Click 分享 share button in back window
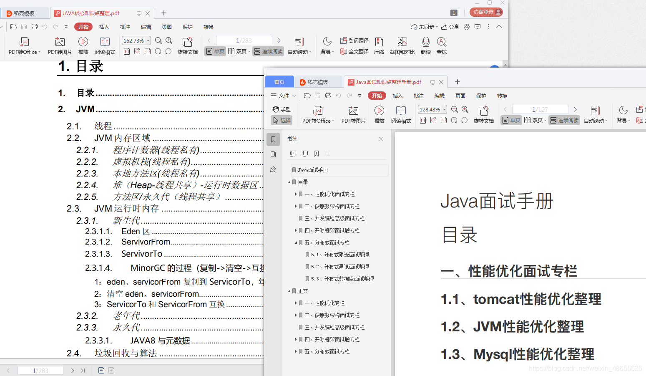The width and height of the screenshot is (646, 376). tap(450, 27)
